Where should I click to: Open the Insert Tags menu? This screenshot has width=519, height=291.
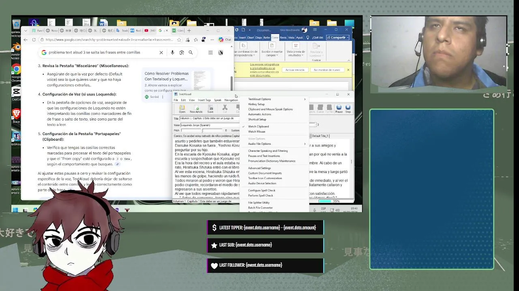204,100
